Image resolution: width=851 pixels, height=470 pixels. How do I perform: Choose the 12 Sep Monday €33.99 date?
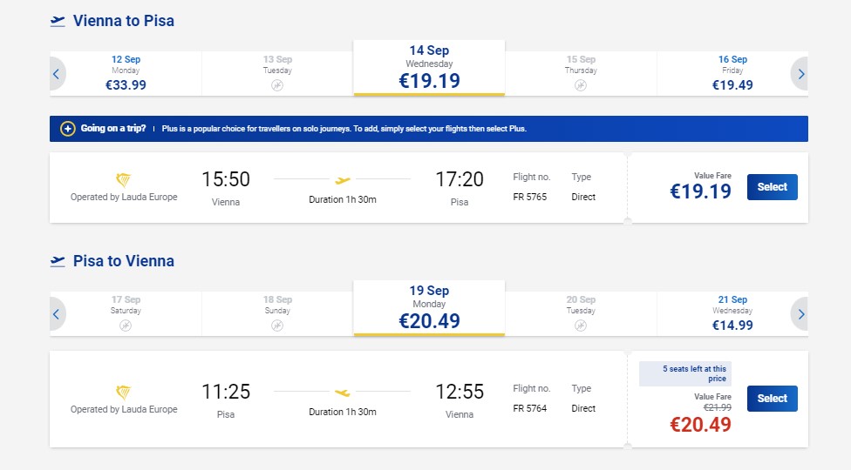coord(126,73)
